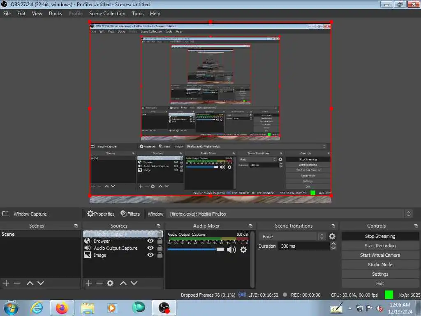Select the Scene item in Scenes list
Image resolution: width=421 pixels, height=316 pixels.
click(x=40, y=234)
